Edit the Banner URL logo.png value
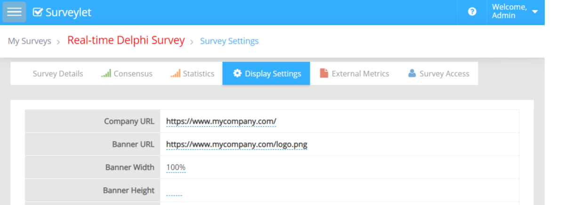This screenshot has width=564, height=205. (236, 144)
